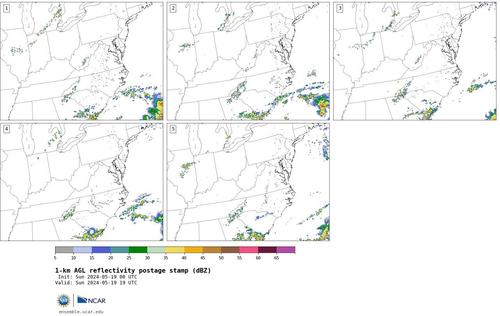Open postage stamp map panel 5
This screenshot has height=316, width=500.
[248, 182]
